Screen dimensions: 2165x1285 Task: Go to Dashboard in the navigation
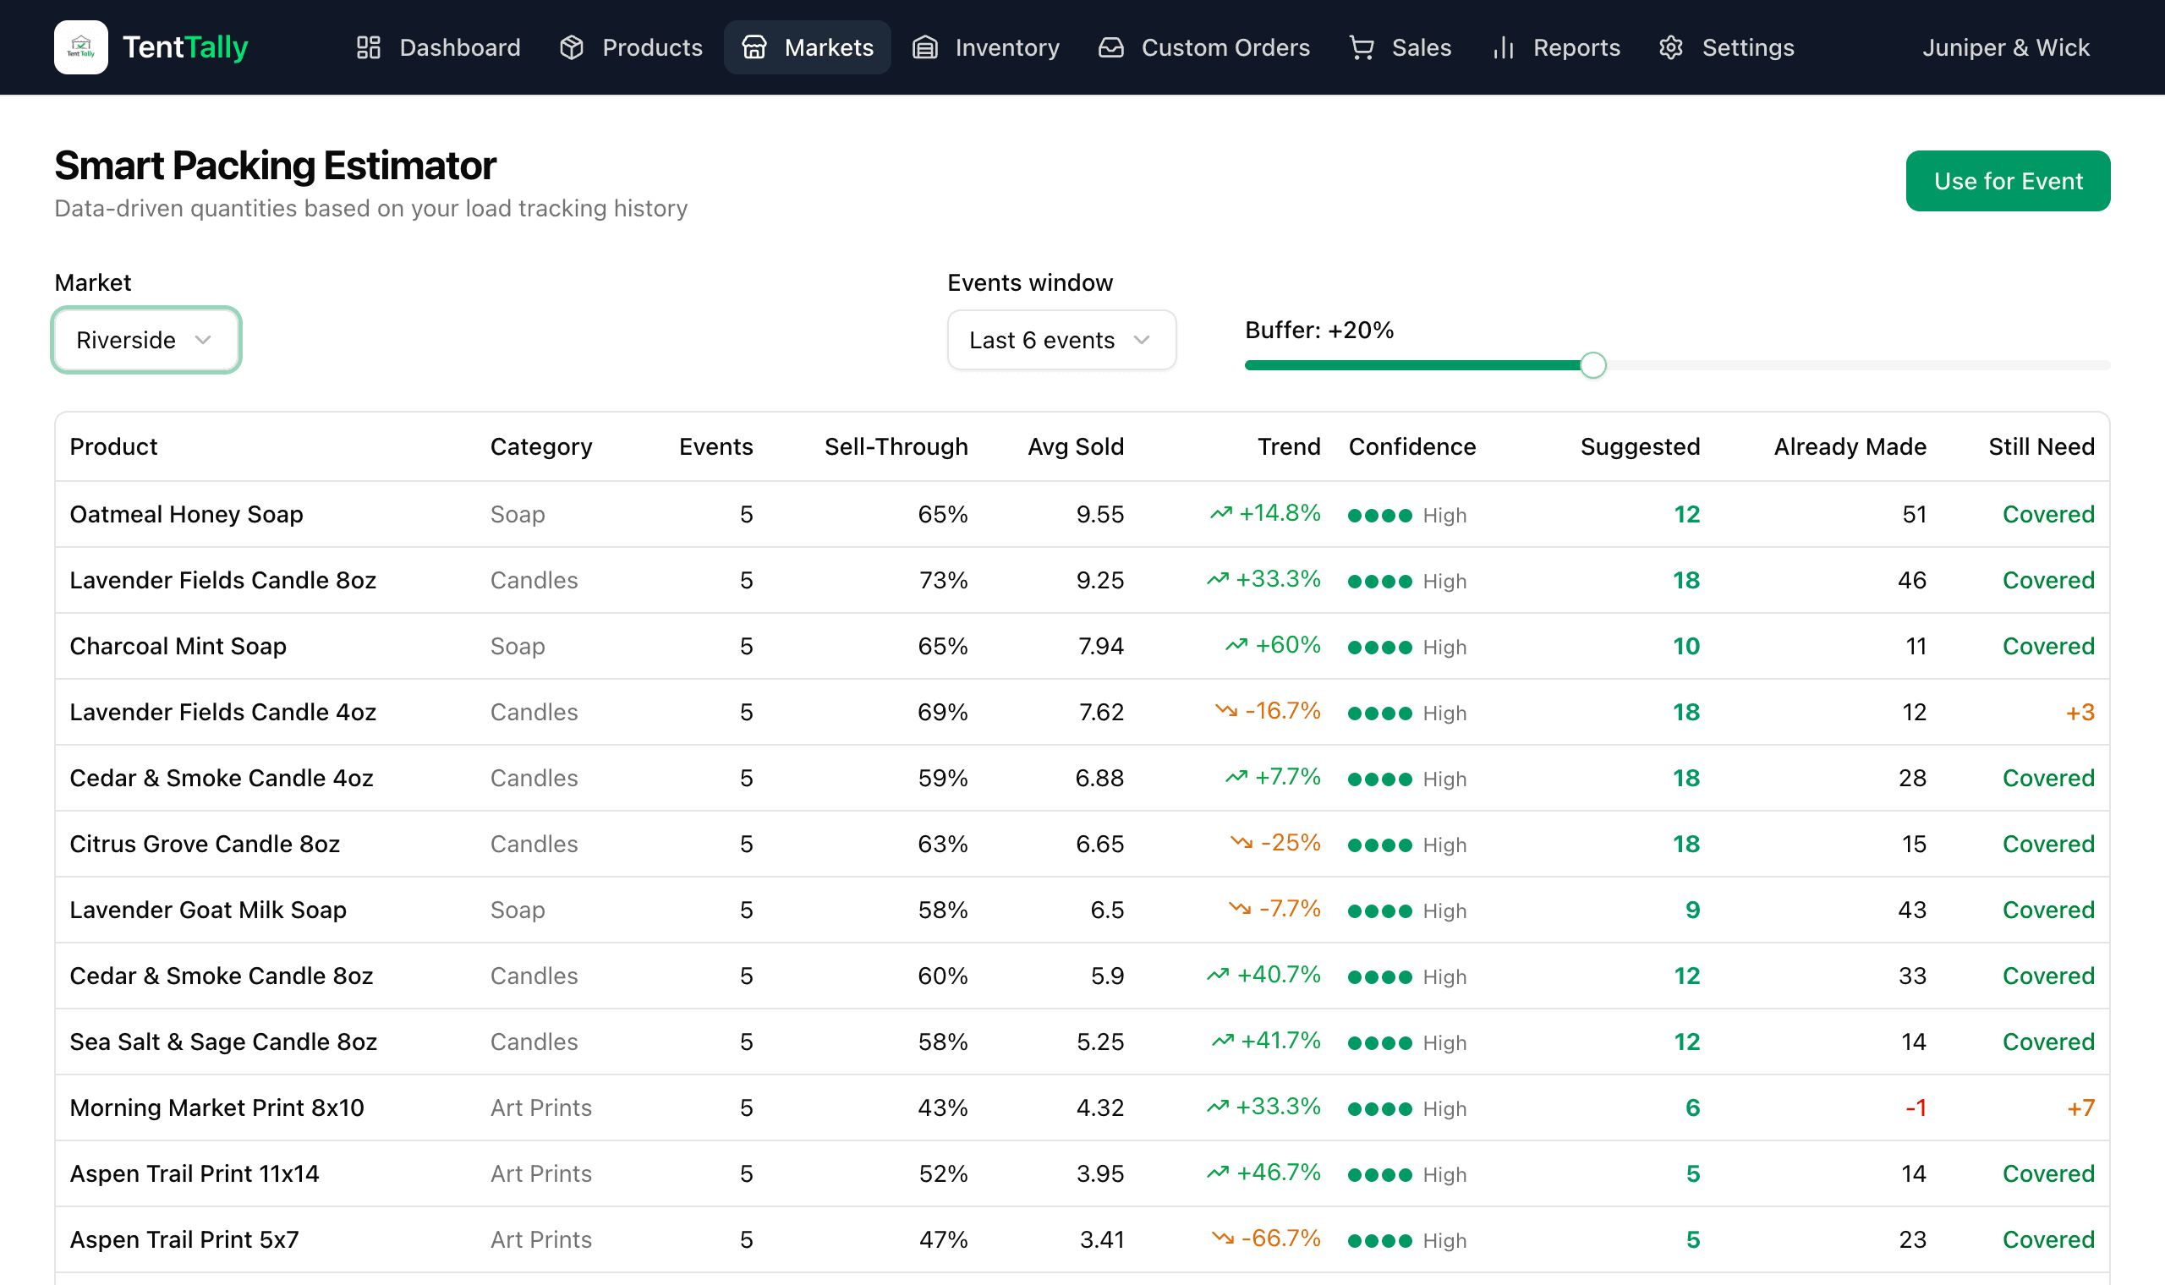[439, 47]
